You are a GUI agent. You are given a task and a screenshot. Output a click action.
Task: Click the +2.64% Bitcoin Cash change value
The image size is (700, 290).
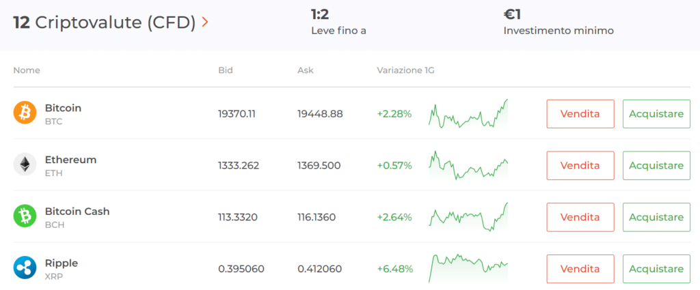click(394, 218)
